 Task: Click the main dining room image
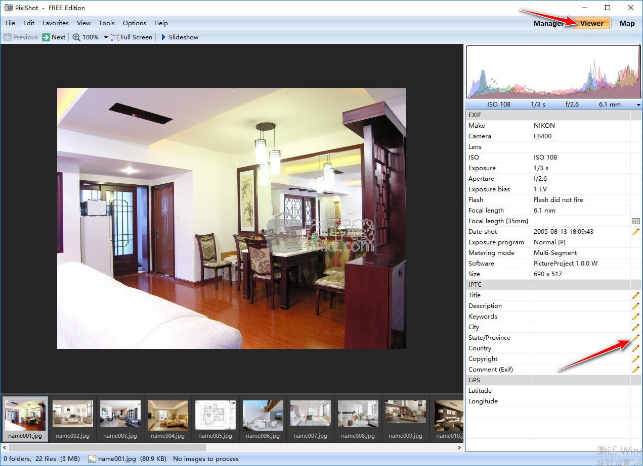click(232, 218)
